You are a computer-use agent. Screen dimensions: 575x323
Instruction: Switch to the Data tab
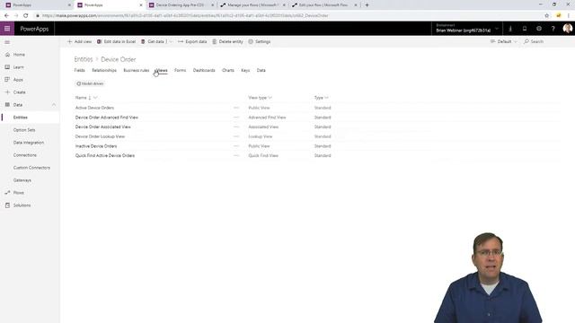pyautogui.click(x=261, y=70)
